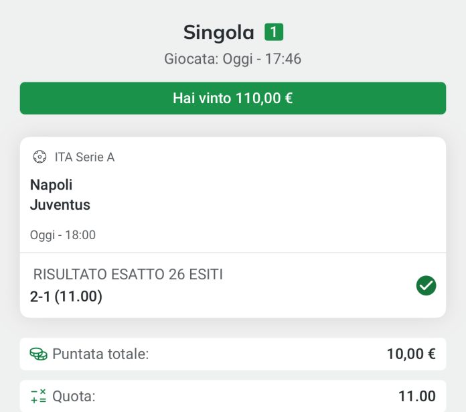Click the 10,00 € stake amount
Viewport: 466px width, 412px height.
click(411, 354)
